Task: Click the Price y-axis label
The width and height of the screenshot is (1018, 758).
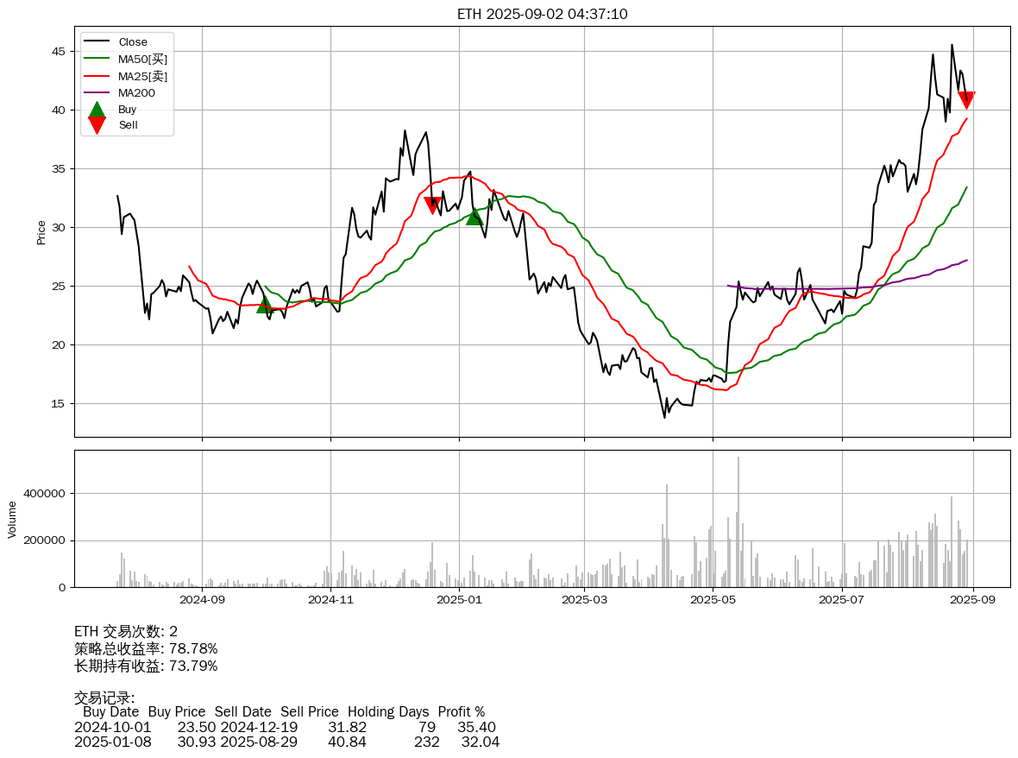Action: [41, 231]
